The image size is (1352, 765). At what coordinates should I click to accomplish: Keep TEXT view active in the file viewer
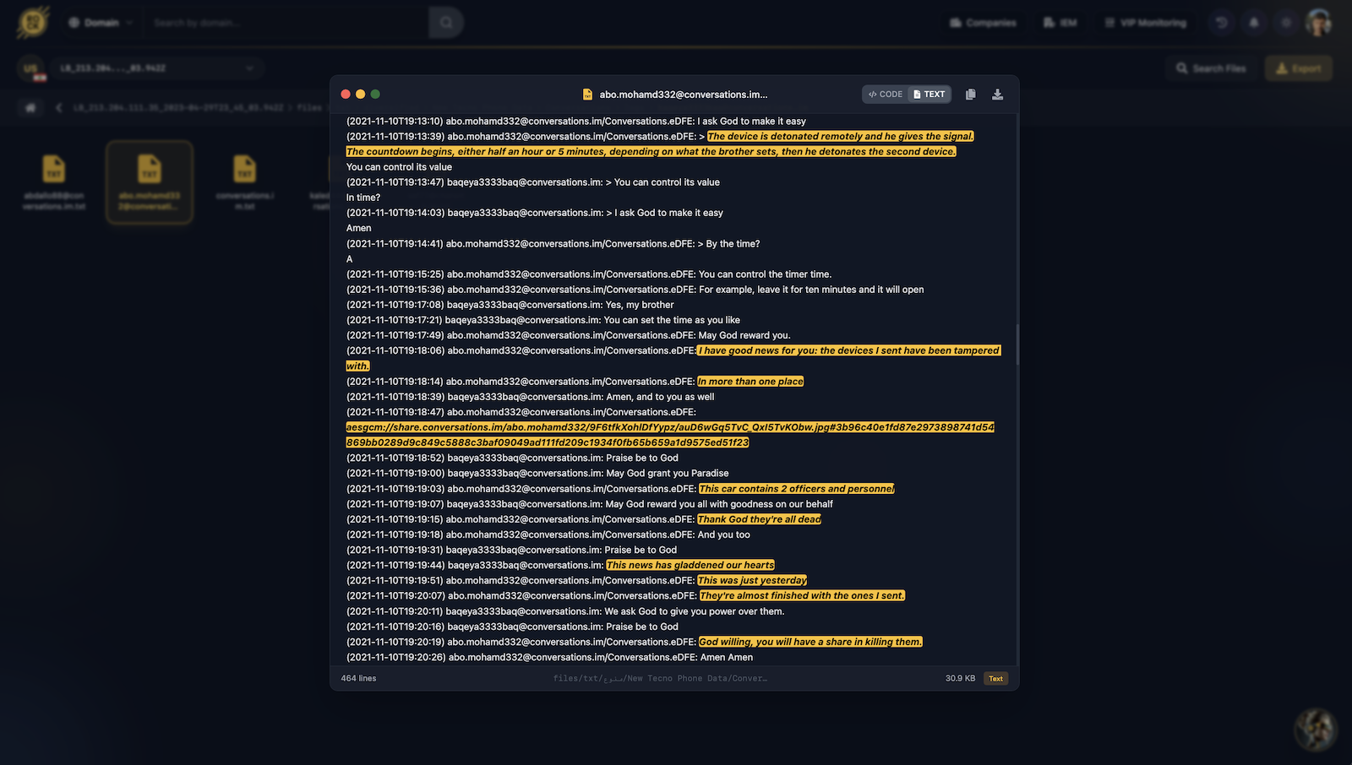point(927,94)
